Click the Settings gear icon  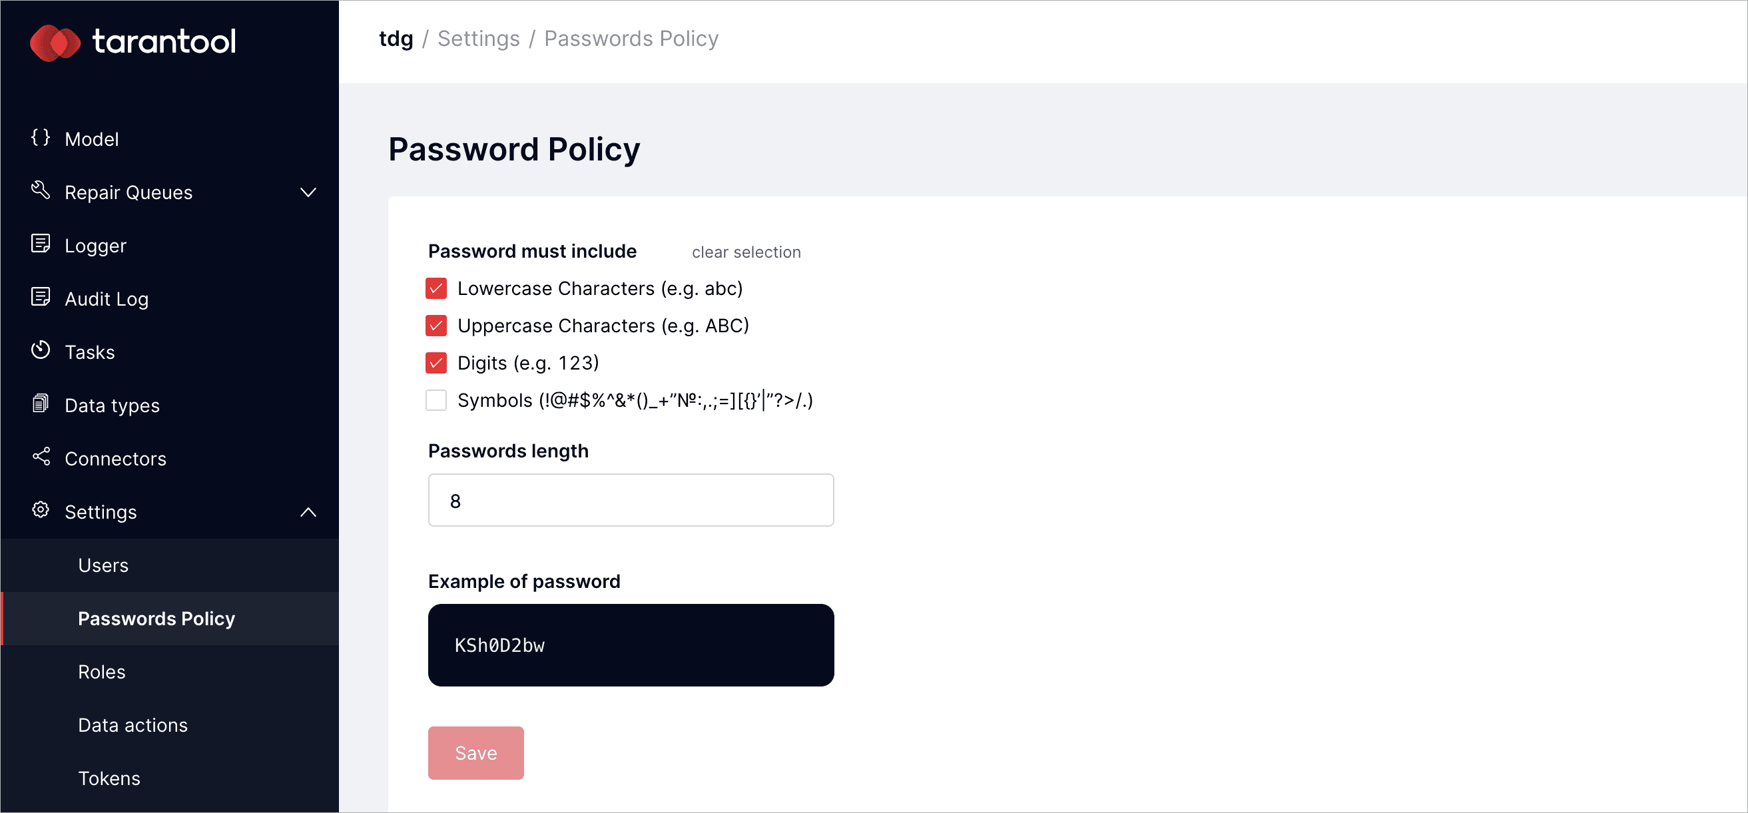coord(41,510)
